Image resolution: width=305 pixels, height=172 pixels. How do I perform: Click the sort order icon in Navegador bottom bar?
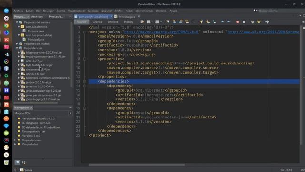tap(24, 162)
